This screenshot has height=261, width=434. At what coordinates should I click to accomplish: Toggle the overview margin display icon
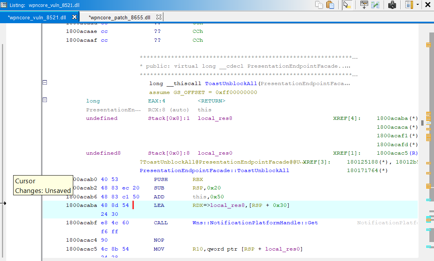pyautogui.click(x=409, y=5)
